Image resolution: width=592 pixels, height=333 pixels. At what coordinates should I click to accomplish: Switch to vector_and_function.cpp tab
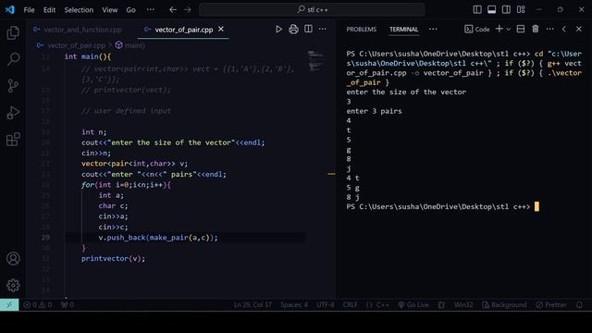tap(78, 30)
